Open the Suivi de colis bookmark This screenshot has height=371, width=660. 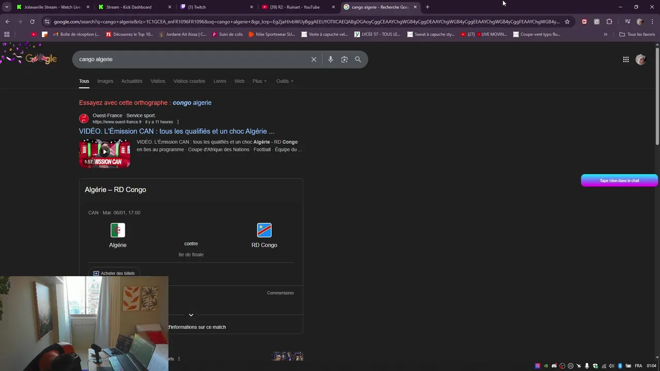tap(226, 35)
